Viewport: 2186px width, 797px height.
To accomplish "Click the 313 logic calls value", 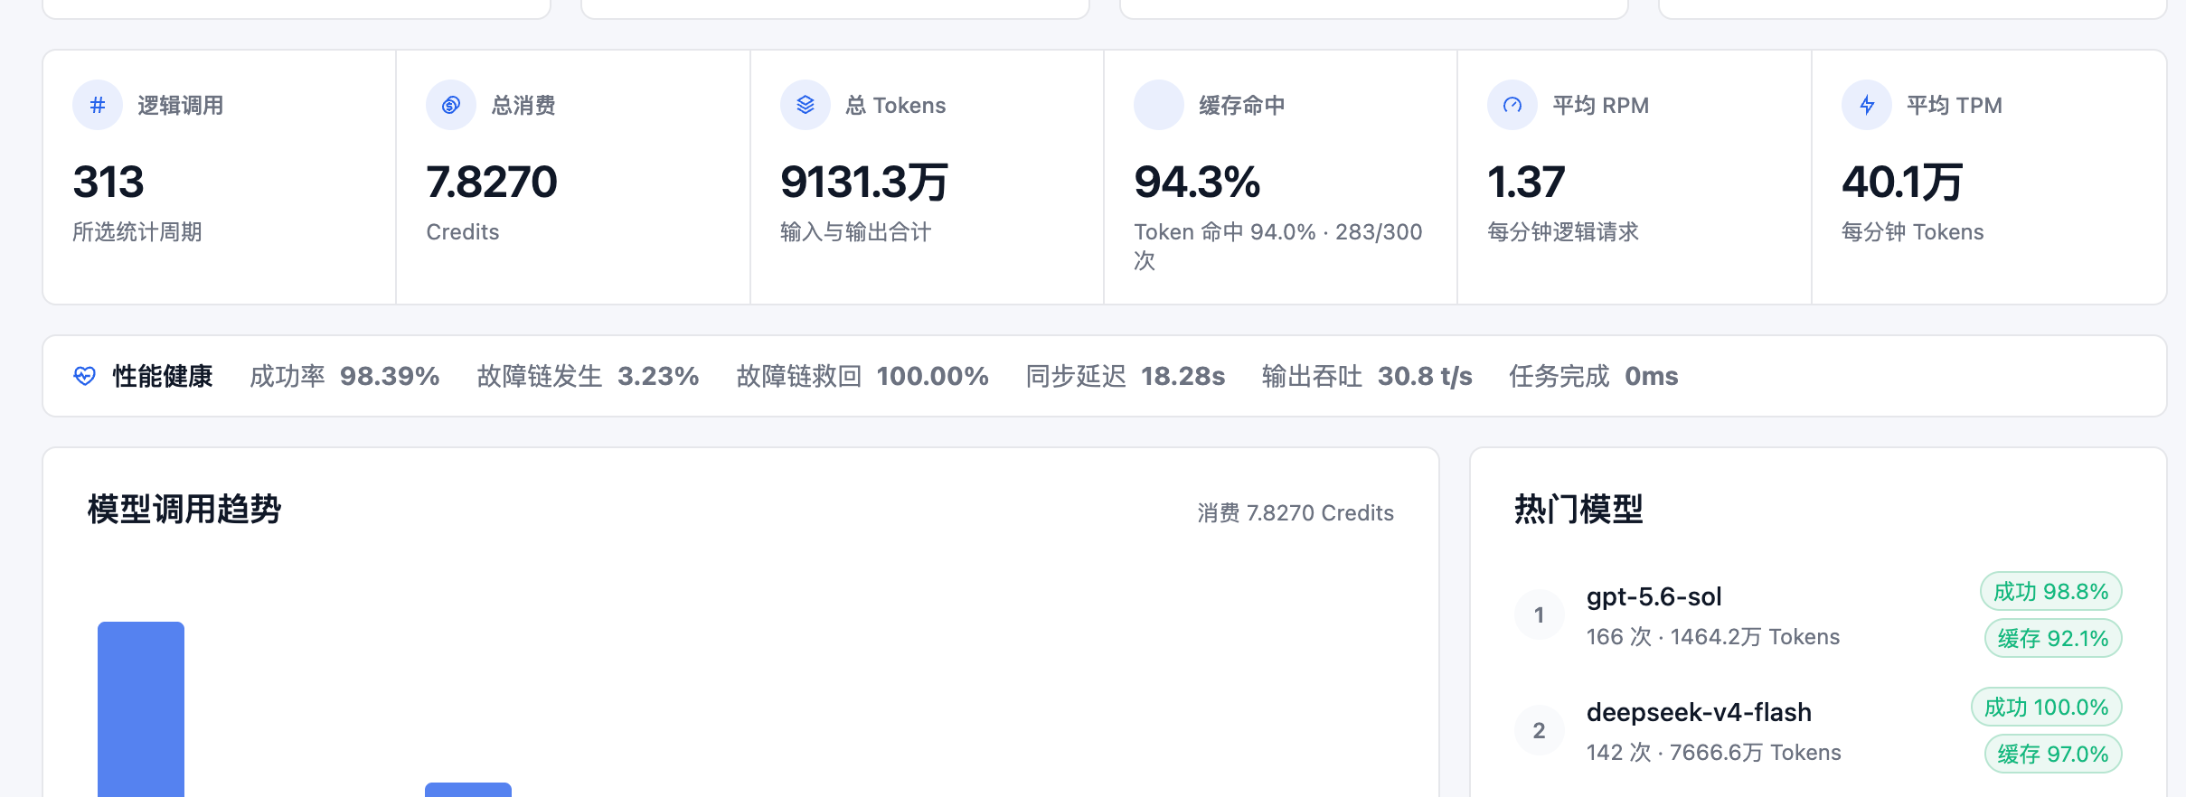I will 108,182.
